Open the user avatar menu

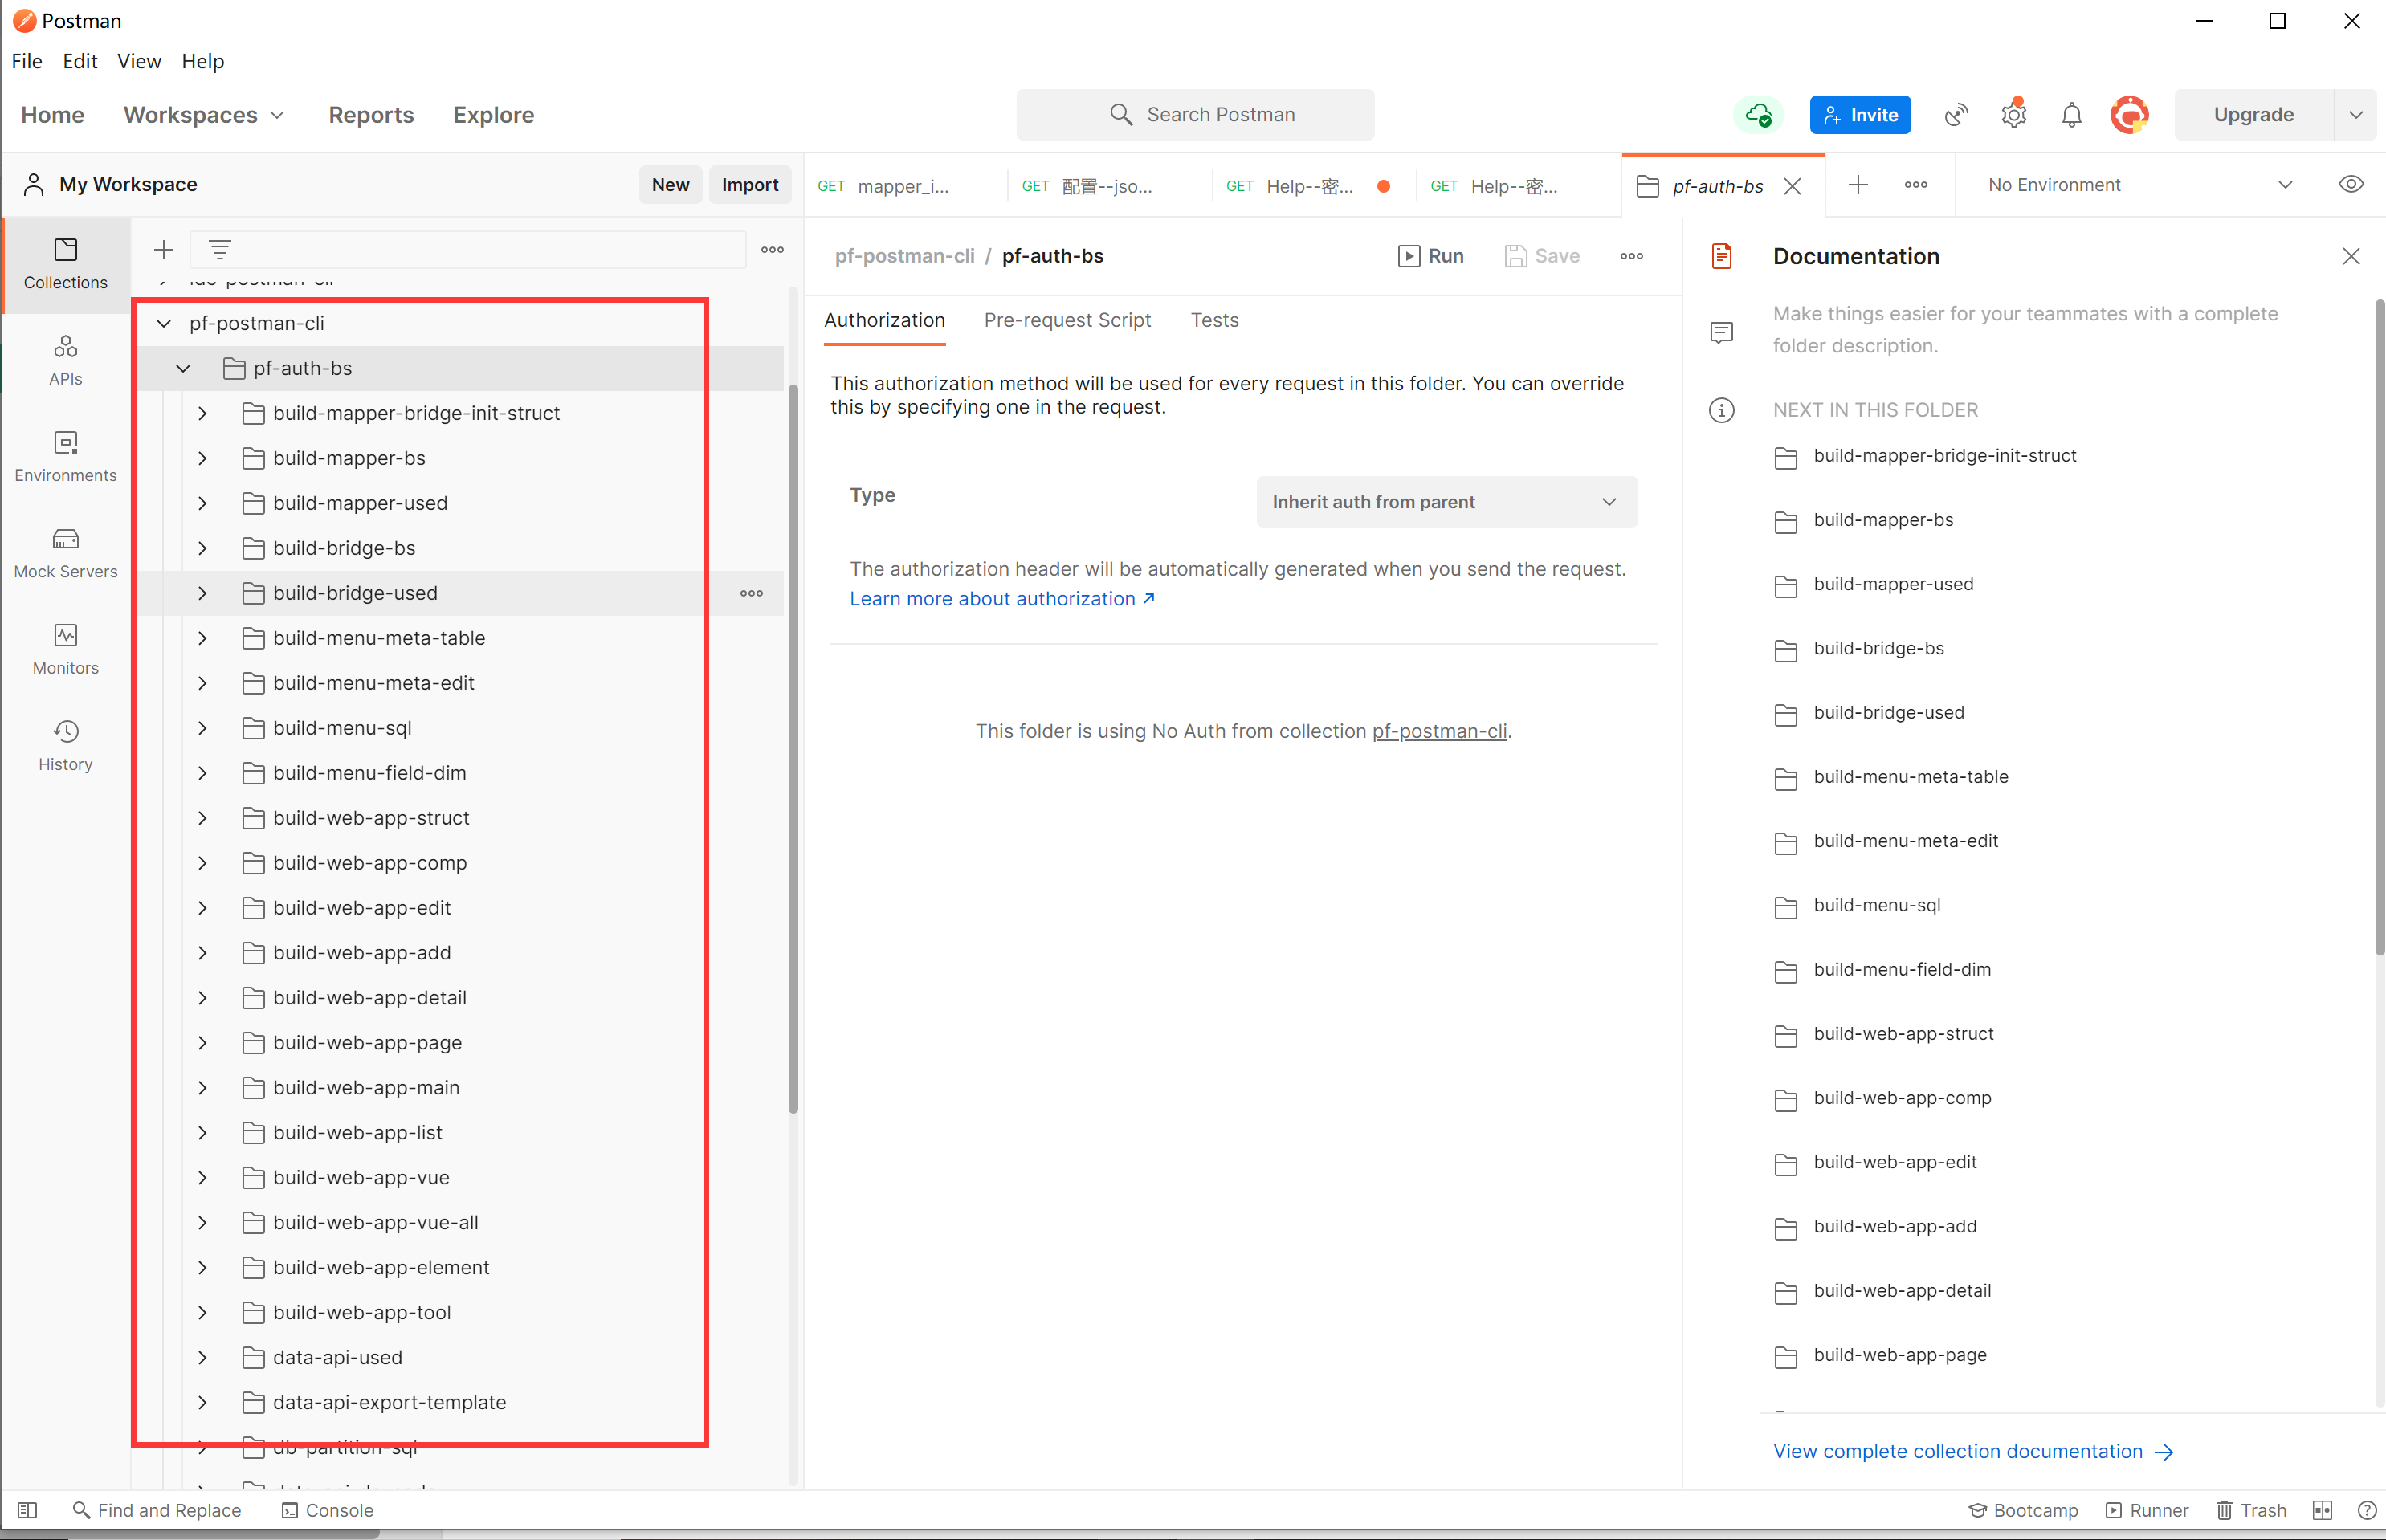(x=2129, y=115)
